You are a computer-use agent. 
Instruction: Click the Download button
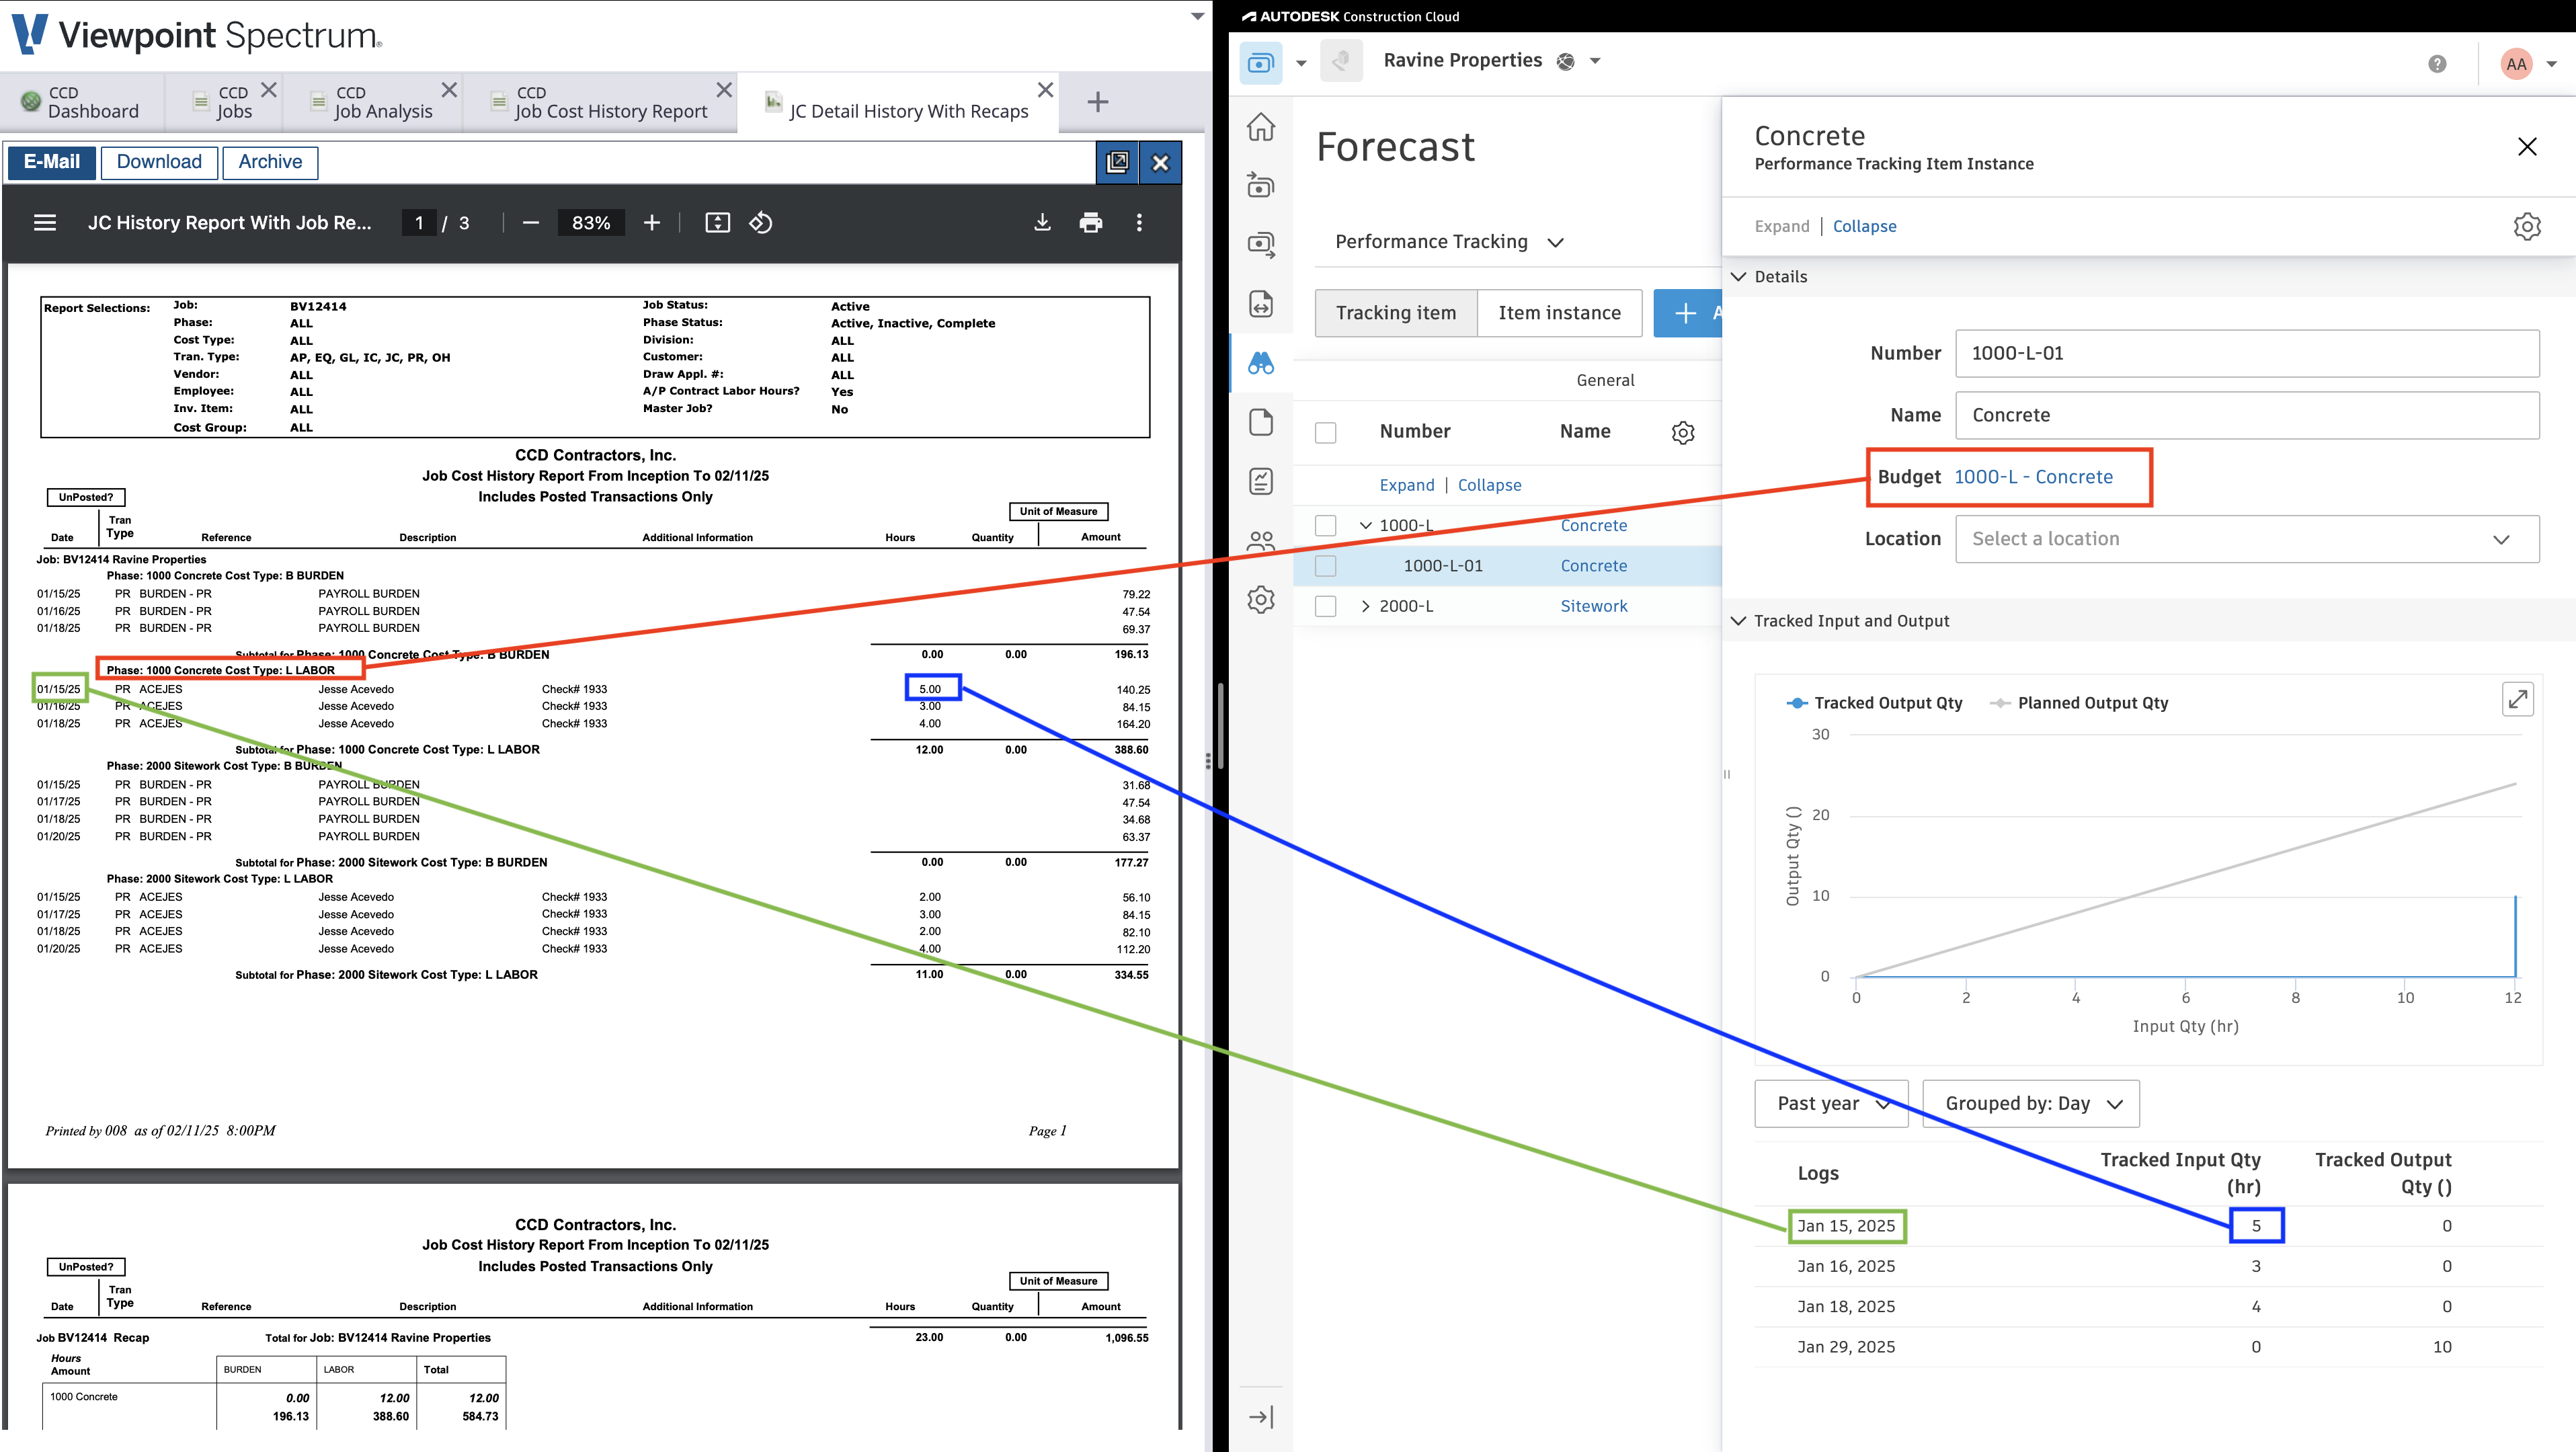159,162
